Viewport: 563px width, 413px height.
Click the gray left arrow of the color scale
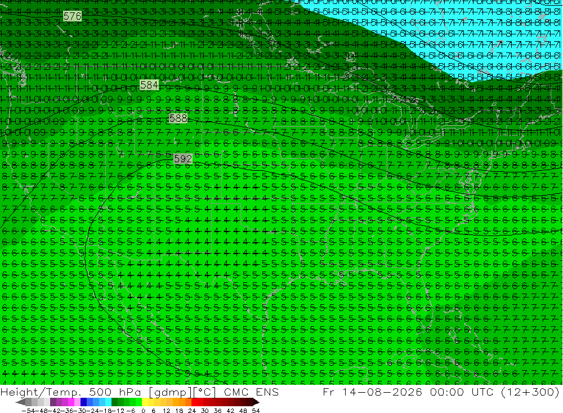(x=20, y=402)
